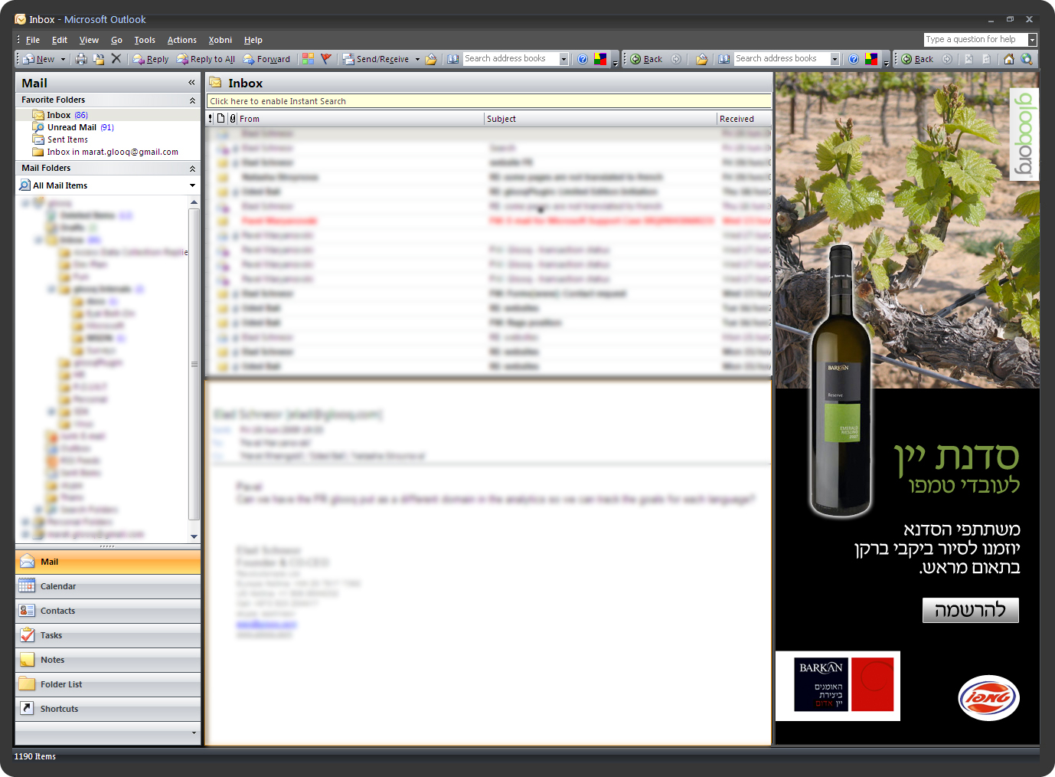Image resolution: width=1055 pixels, height=777 pixels.
Task: Collapse the Favorite Folders section
Action: coord(192,100)
